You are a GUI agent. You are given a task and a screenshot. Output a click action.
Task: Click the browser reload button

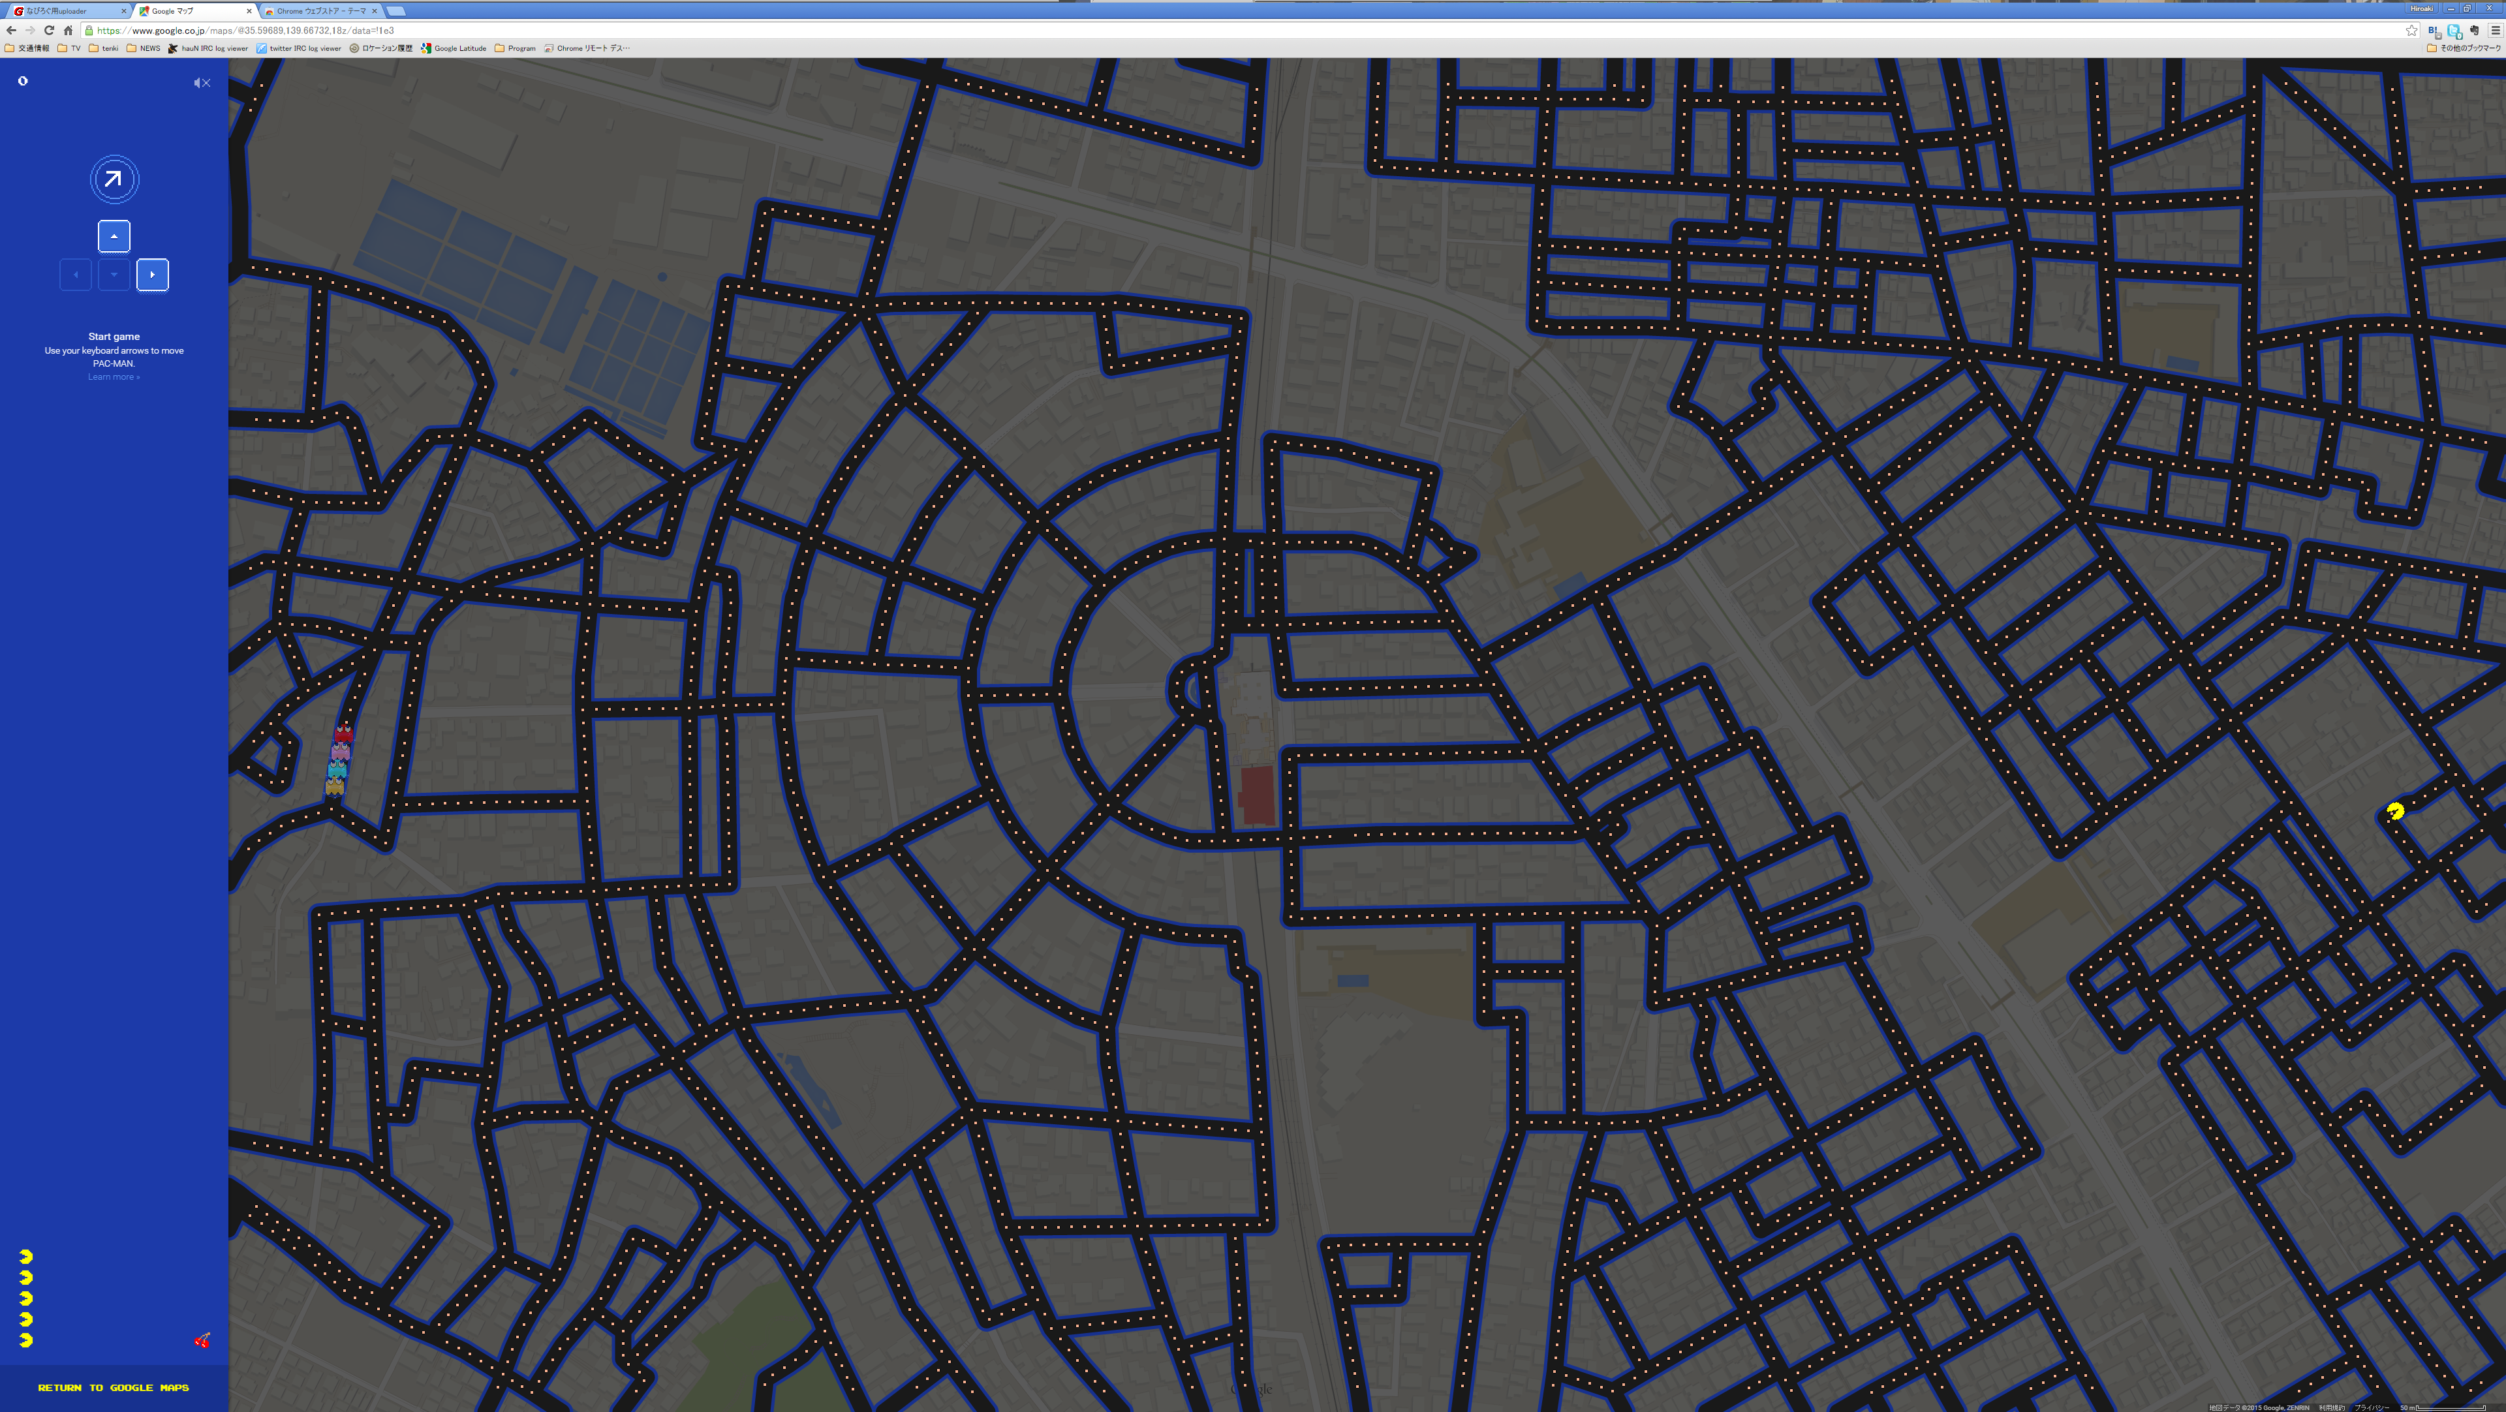click(x=49, y=30)
